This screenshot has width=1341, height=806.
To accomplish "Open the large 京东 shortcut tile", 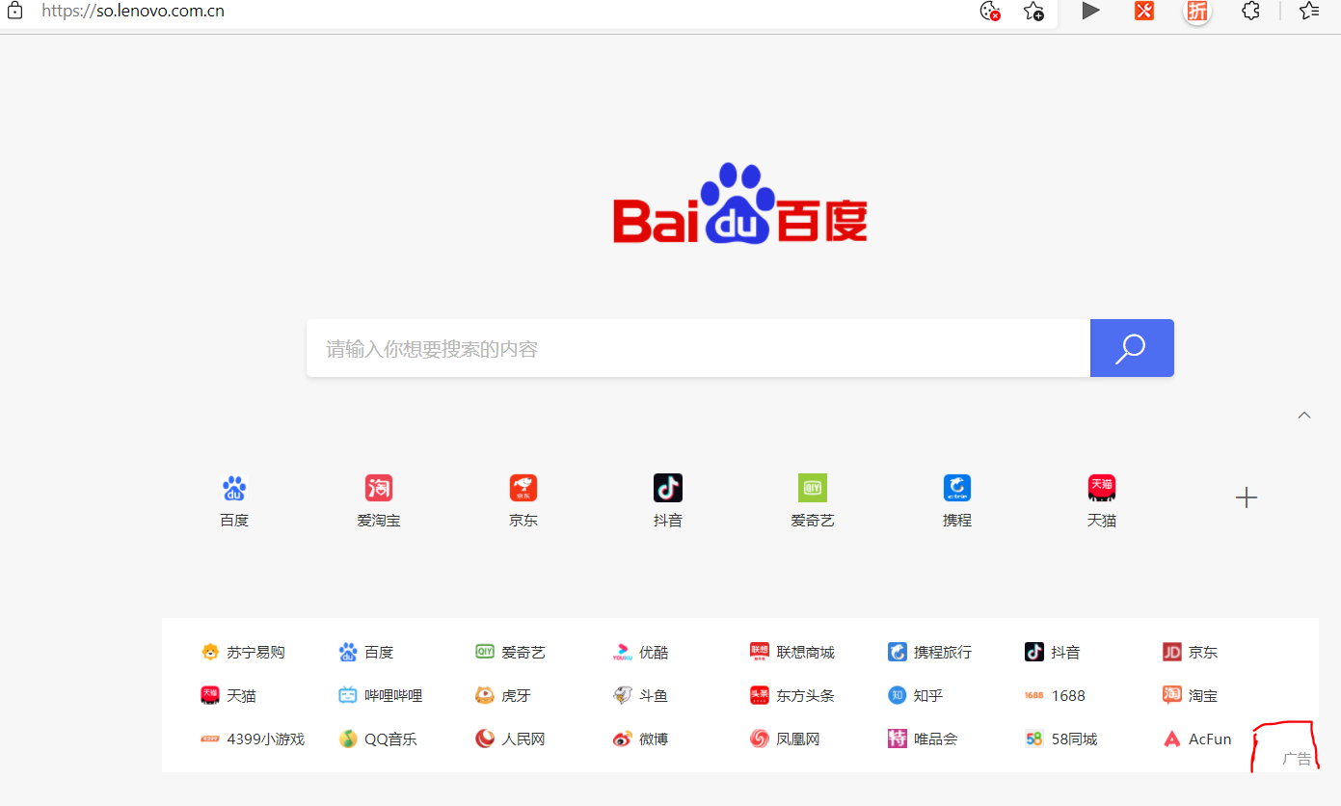I will coord(523,500).
